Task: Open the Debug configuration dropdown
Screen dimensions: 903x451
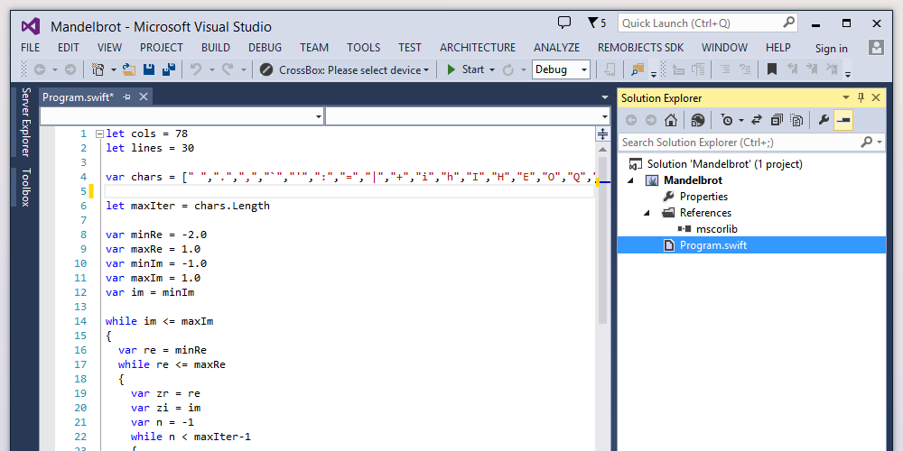Action: 560,69
